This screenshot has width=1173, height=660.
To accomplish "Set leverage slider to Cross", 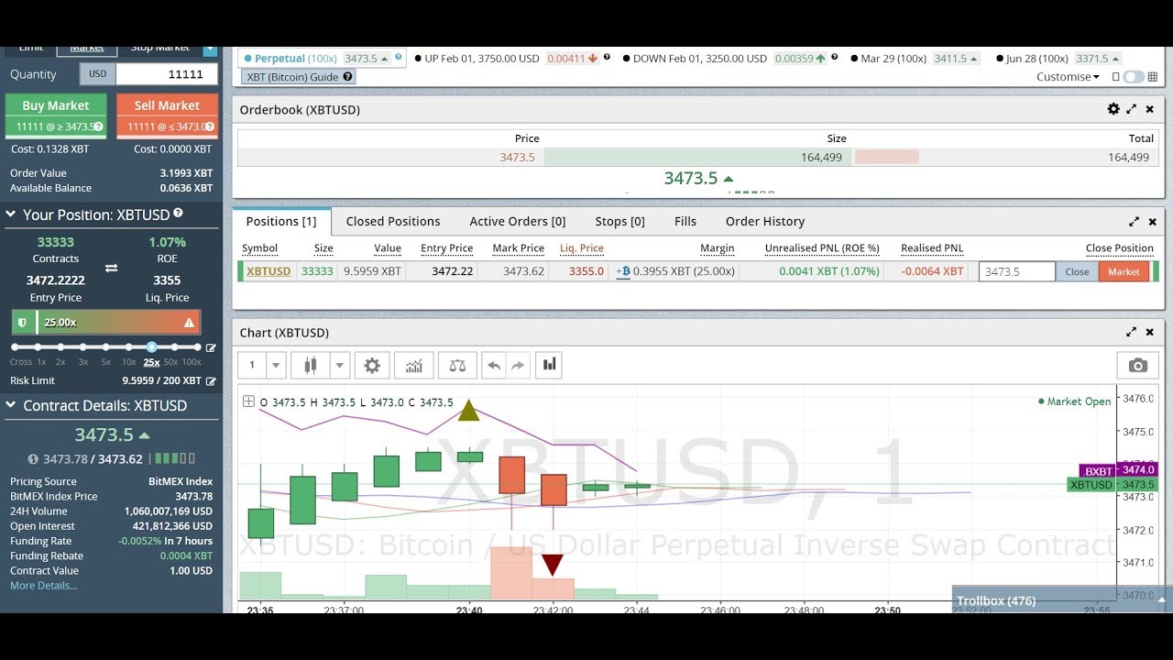I will (15, 347).
